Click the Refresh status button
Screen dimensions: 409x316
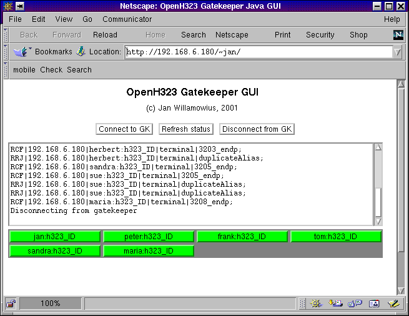186,129
